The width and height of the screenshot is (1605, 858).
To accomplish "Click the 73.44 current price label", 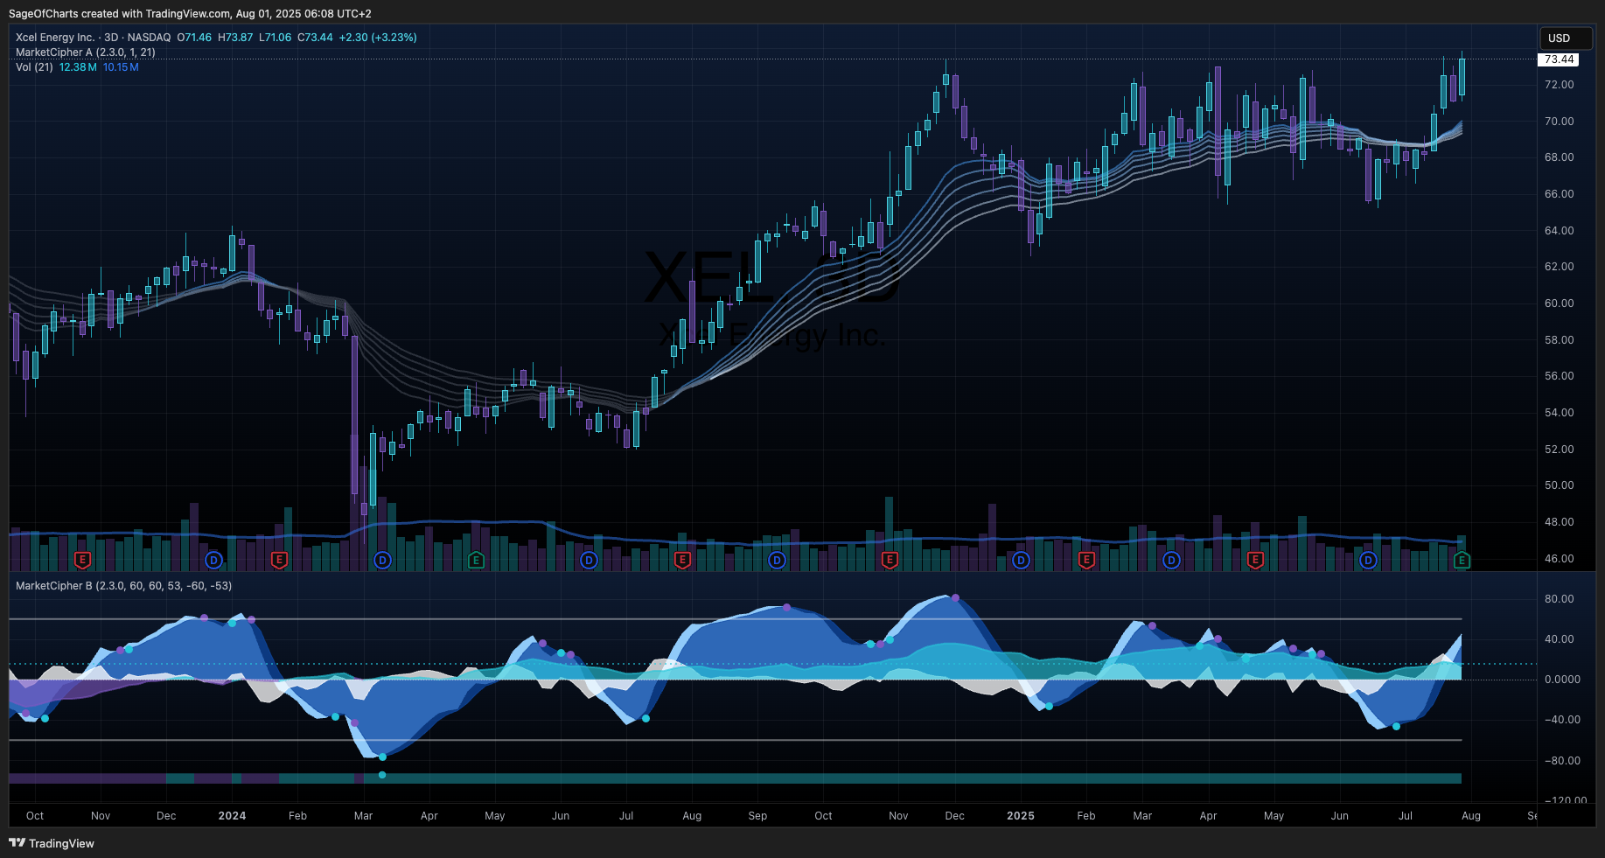I will click(x=1559, y=59).
